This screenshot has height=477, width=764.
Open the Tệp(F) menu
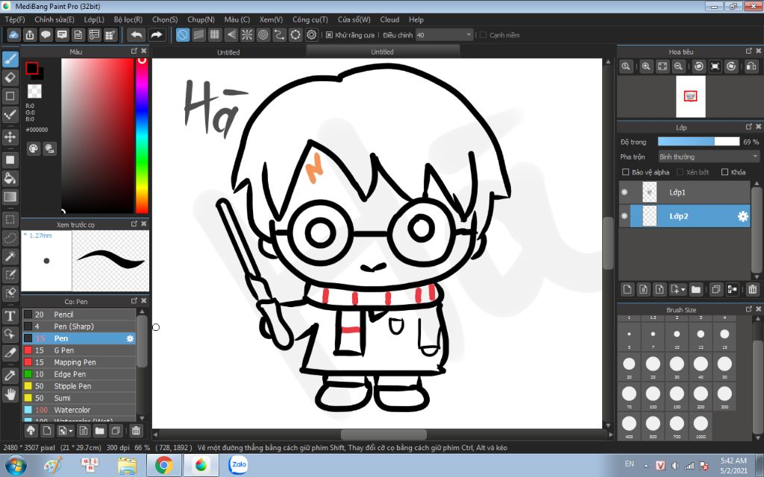tap(15, 19)
